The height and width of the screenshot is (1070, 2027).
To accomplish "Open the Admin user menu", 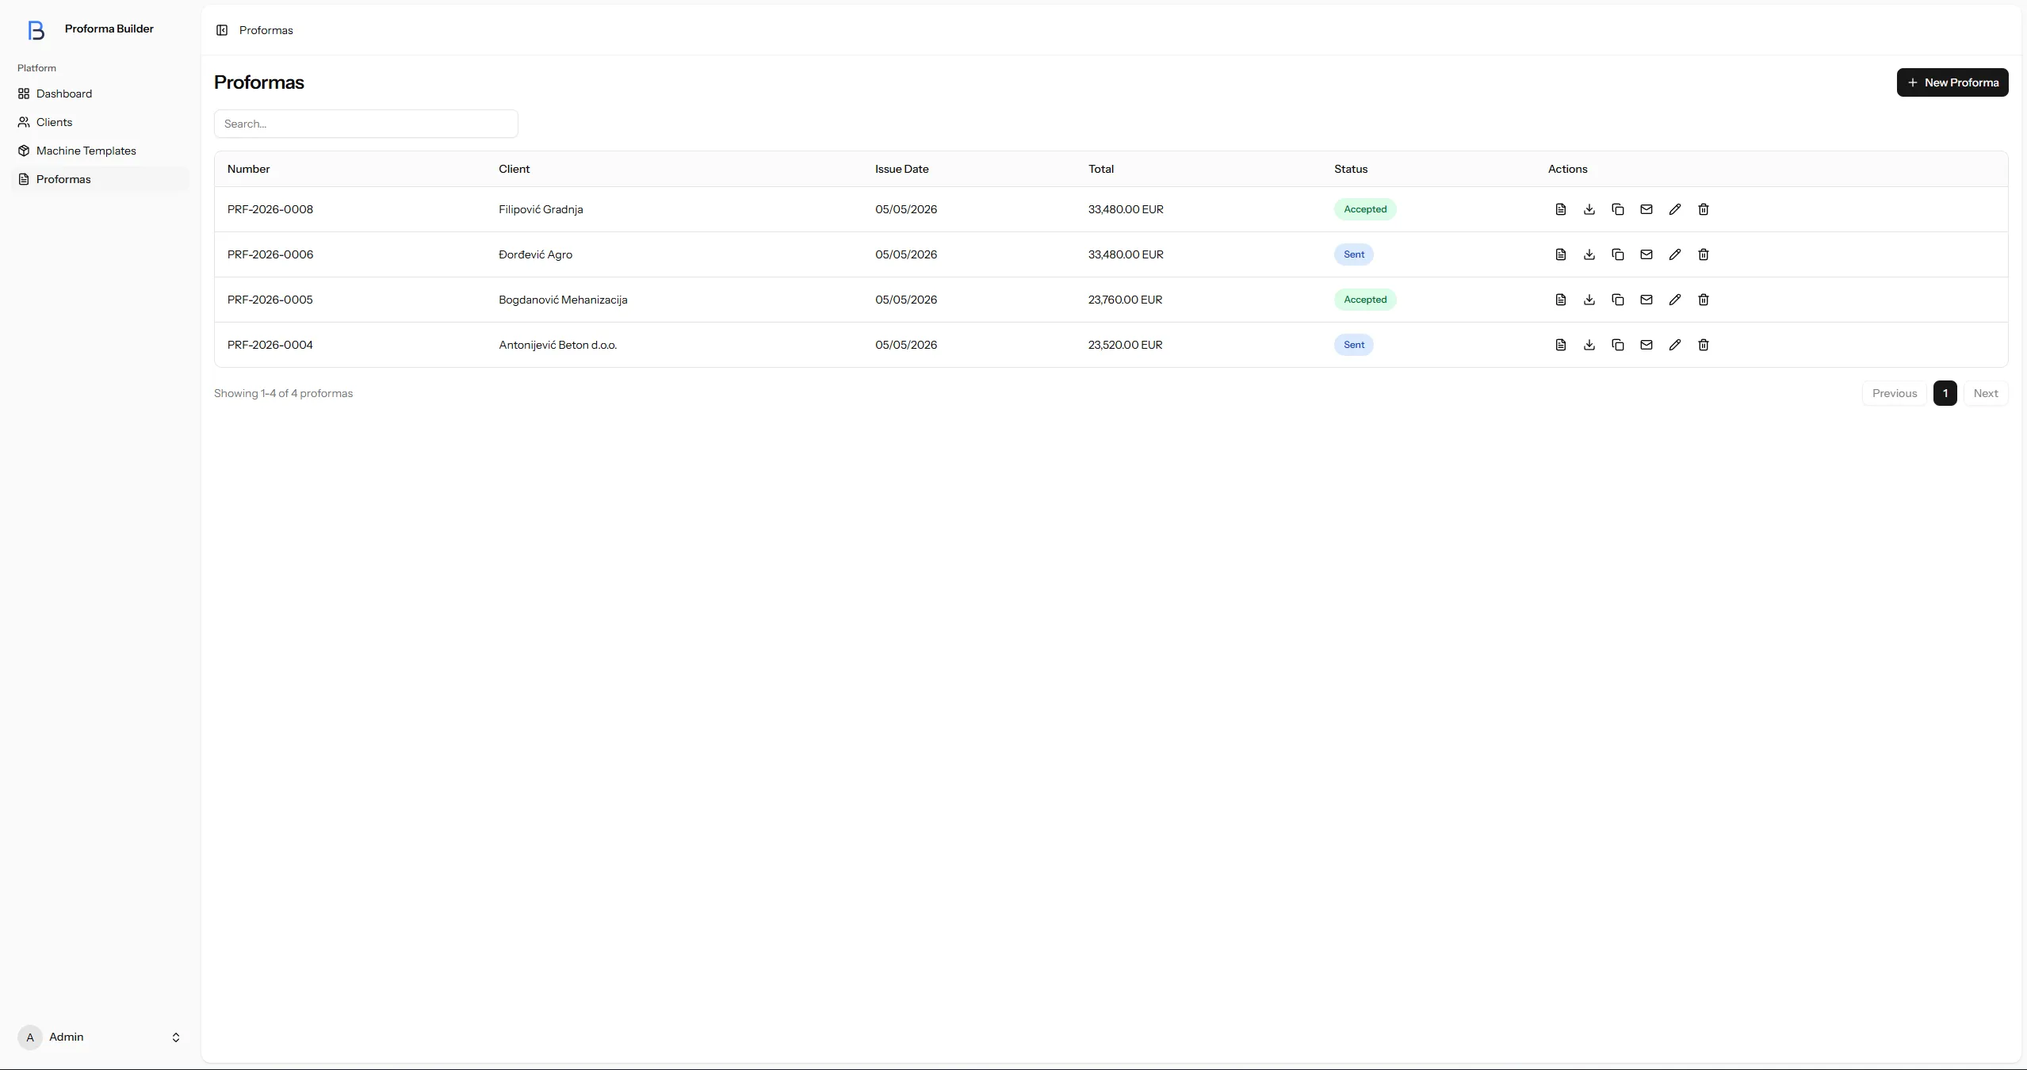I will click(x=100, y=1037).
